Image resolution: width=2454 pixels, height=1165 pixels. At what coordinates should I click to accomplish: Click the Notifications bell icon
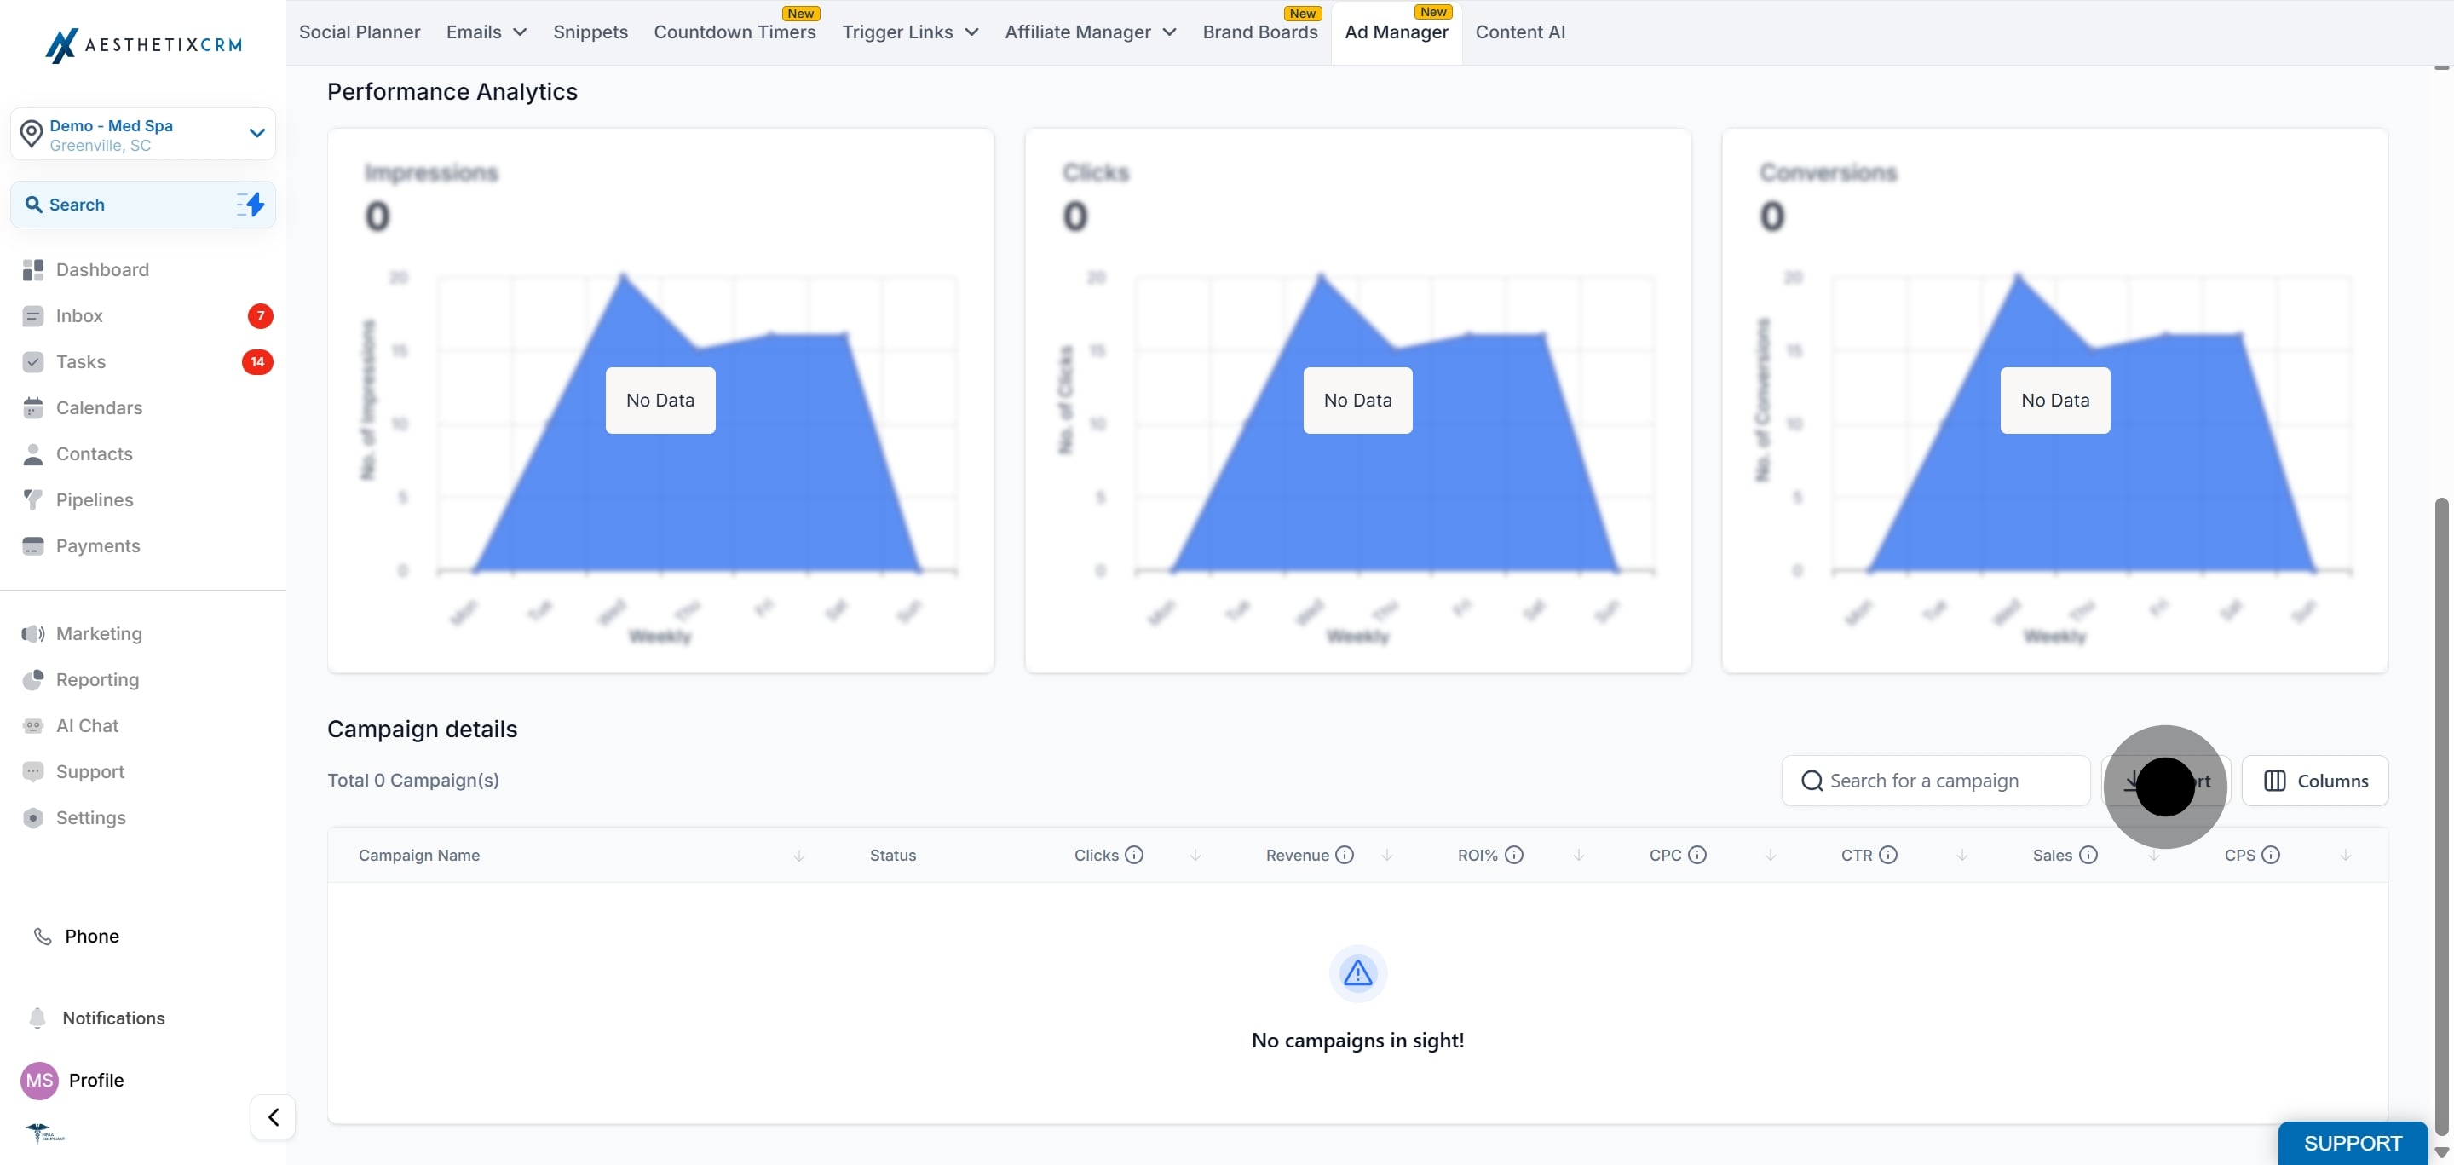37,1018
